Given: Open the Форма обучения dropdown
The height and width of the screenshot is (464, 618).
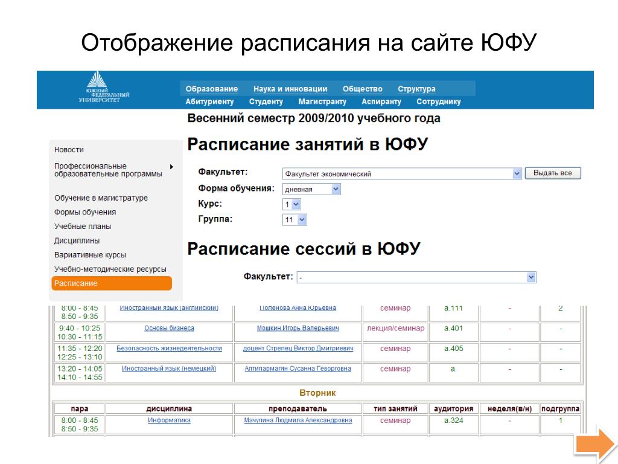Looking at the screenshot, I should (311, 189).
